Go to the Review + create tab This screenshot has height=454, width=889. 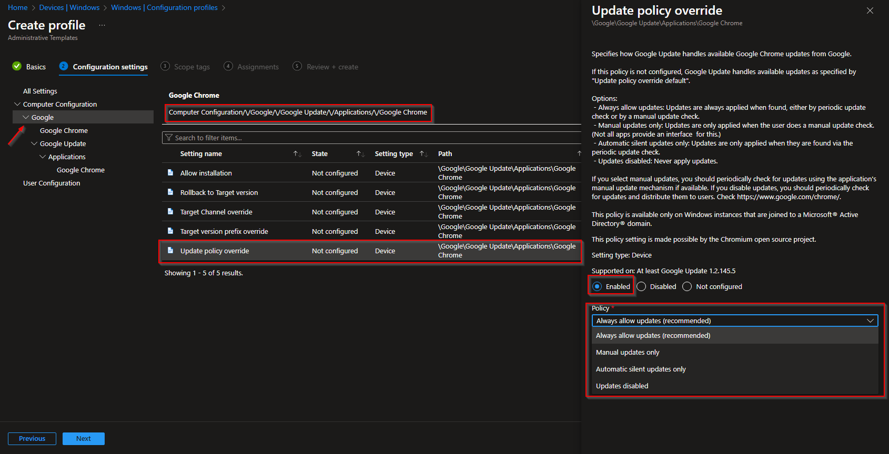coord(326,67)
